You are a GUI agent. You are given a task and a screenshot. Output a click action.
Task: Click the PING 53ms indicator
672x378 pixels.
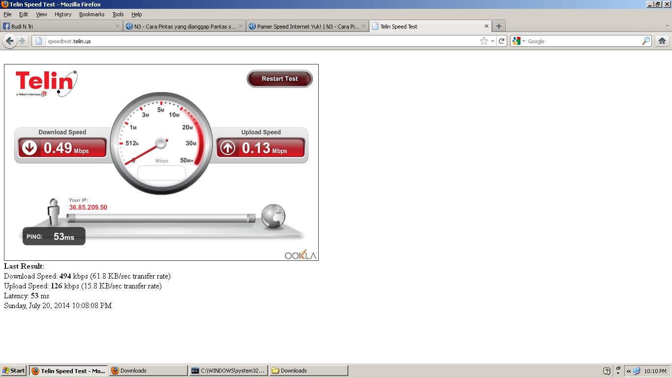click(54, 237)
